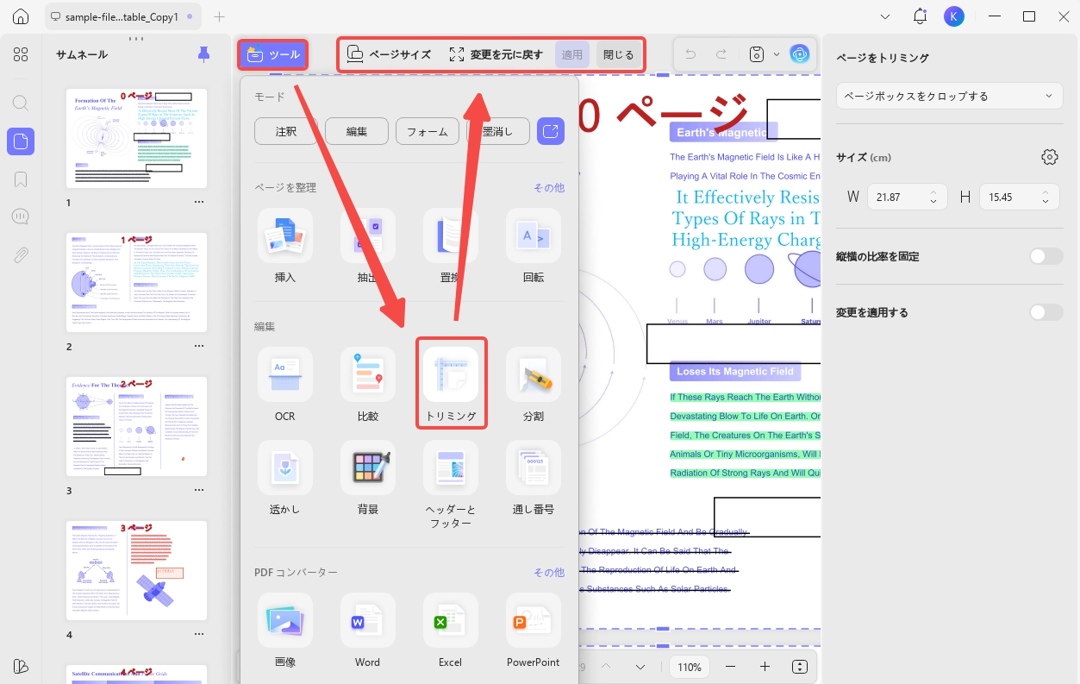Open the comments panel in sidebar
1080x684 pixels.
click(21, 216)
